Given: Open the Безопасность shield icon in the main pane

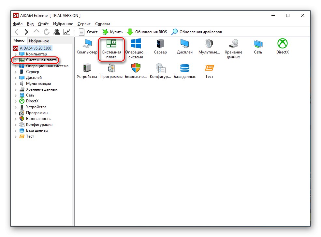Looking at the screenshot, I should pyautogui.click(x=136, y=68).
